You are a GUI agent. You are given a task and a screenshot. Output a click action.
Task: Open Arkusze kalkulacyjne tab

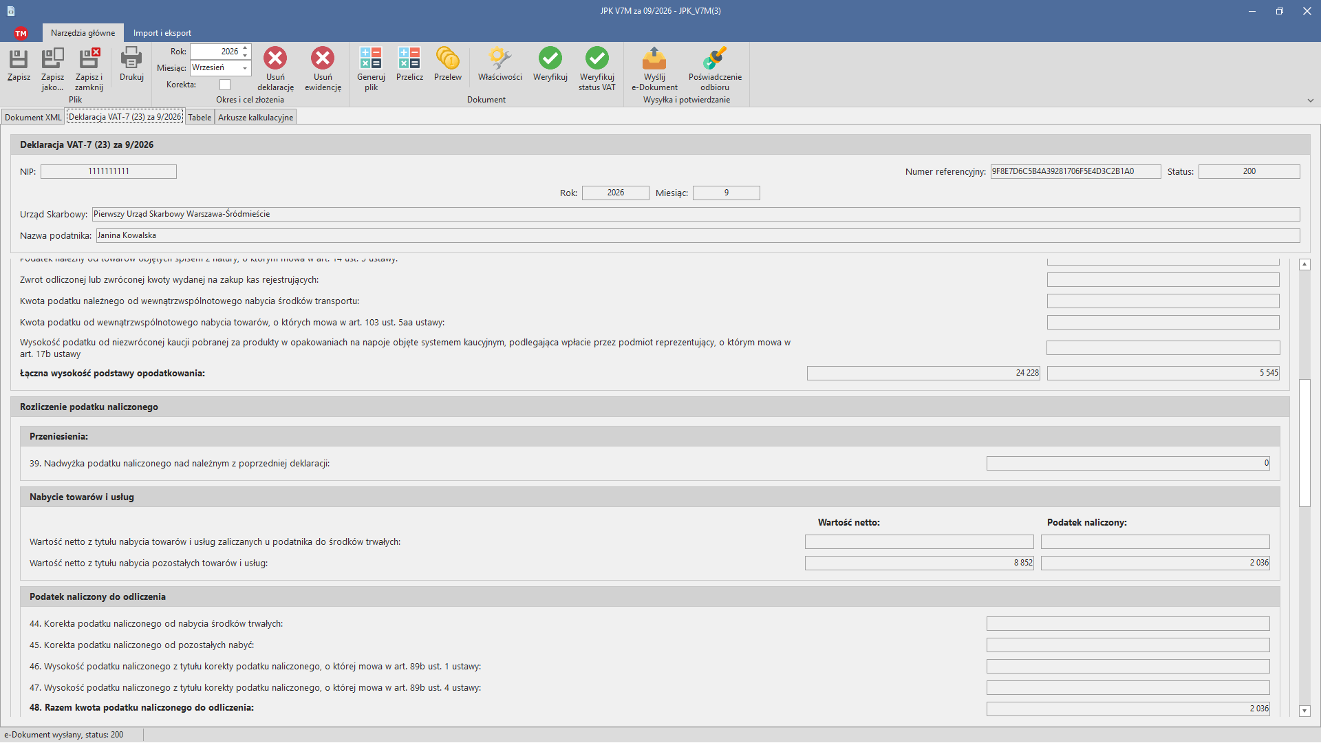[256, 118]
